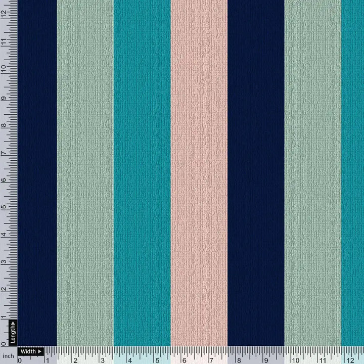
Task: Click the 2 mark on vertical ruler
Action: pos(4,289)
